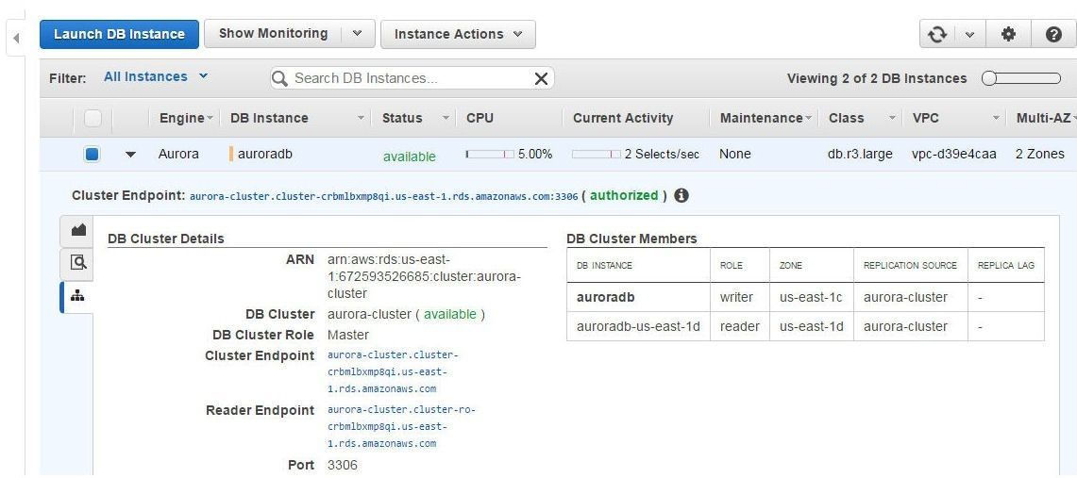Sort by the Maintenance column
This screenshot has width=1077, height=478.
pos(764,119)
